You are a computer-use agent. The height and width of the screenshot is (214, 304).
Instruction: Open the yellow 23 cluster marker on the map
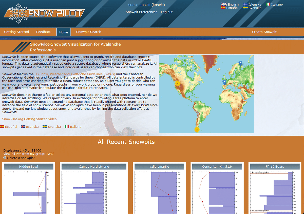(197, 129)
